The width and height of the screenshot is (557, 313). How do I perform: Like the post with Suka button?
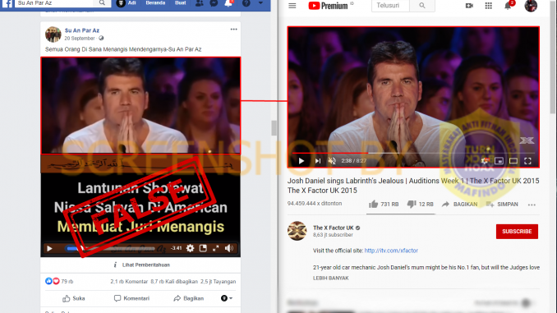point(74,298)
